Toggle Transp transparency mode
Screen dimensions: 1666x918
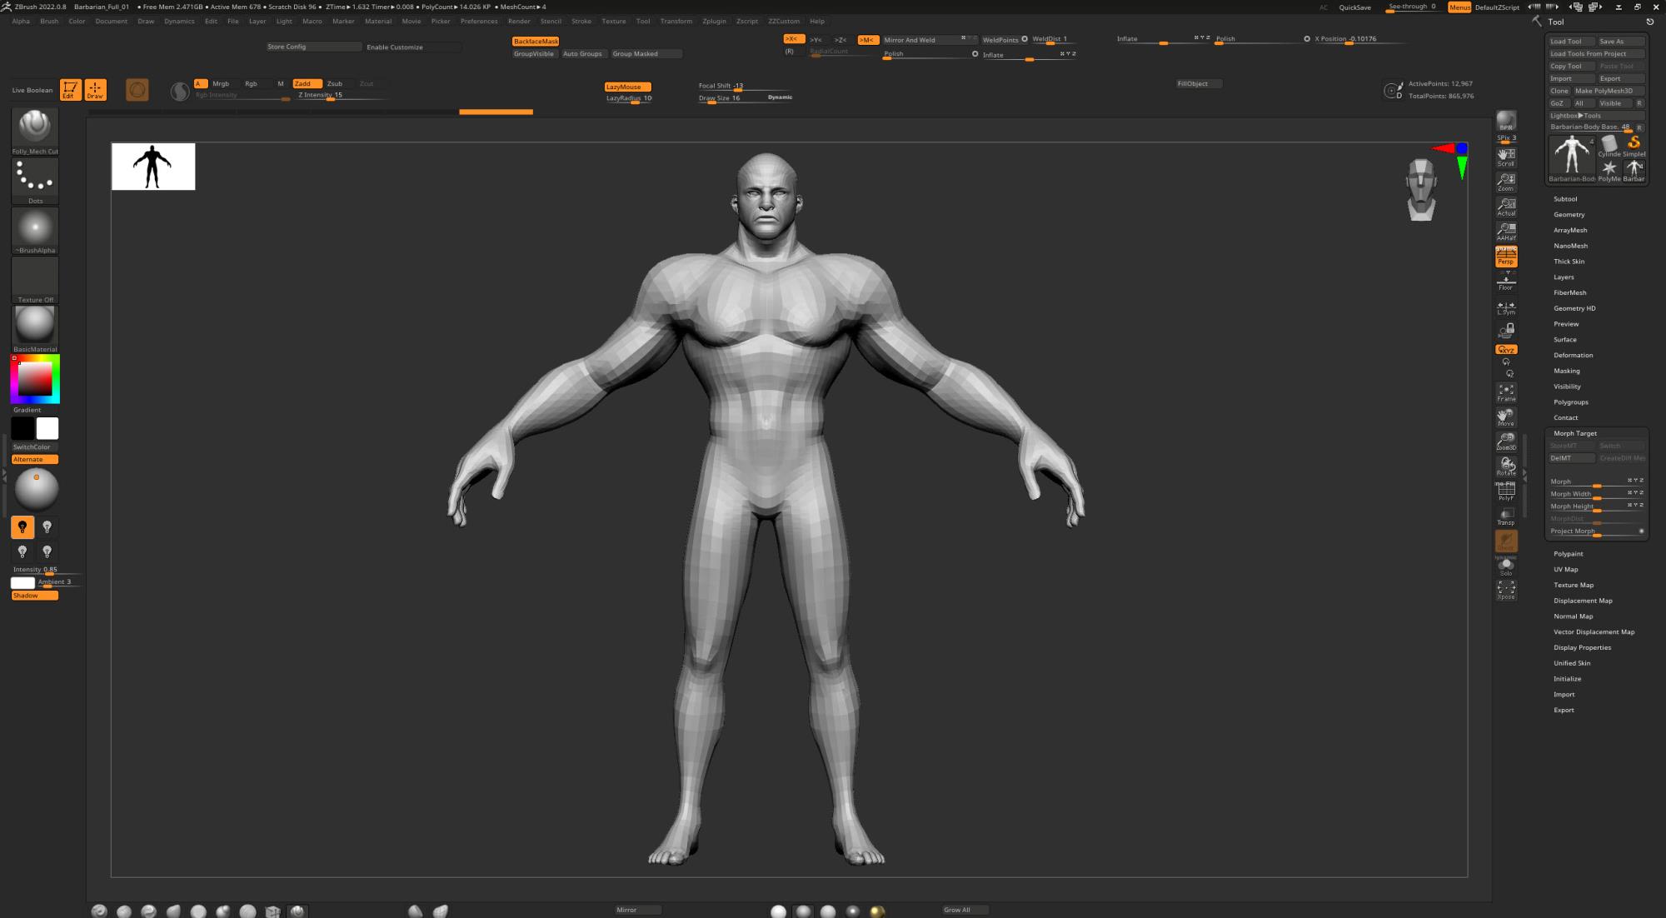(1506, 516)
